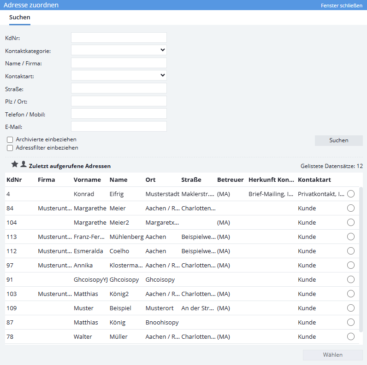Choose radio button for KdNr 91
The height and width of the screenshot is (365, 367).
tap(350, 279)
